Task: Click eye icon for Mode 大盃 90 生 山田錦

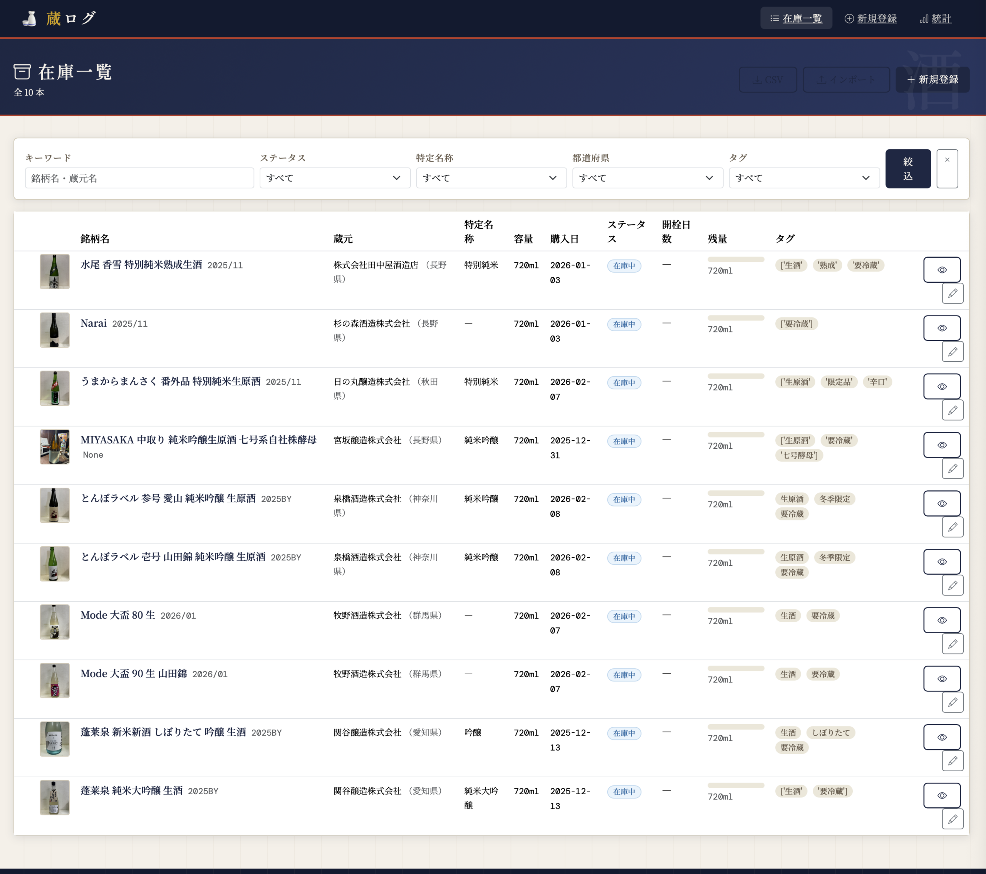Action: click(942, 679)
